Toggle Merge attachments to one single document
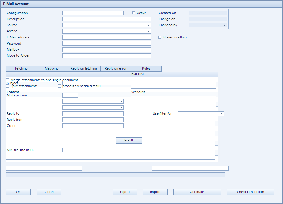 click(x=8, y=80)
